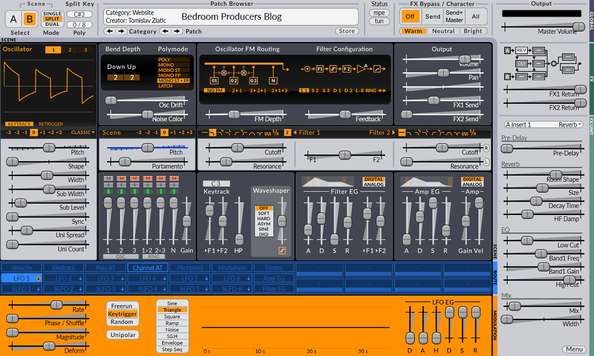
Task: Click the Master Volume slider handle
Action: coord(578,27)
